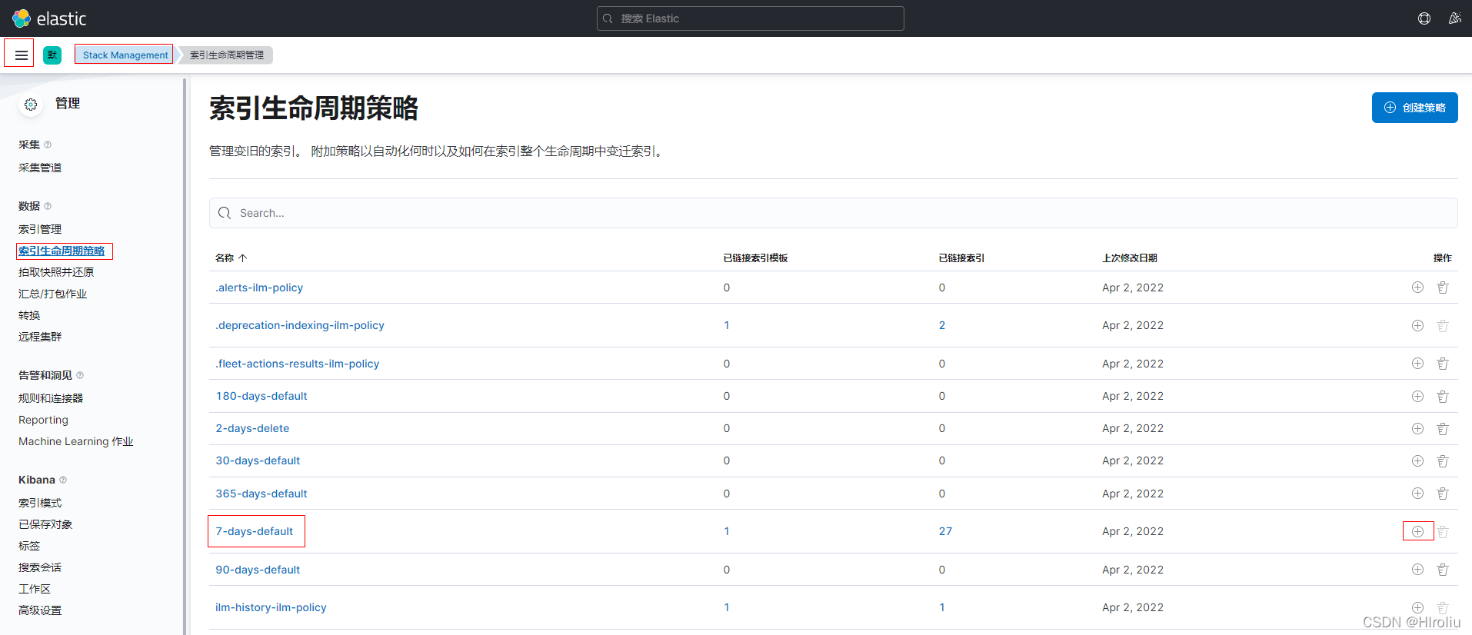Open the .alerts-ilm-policy policy

259,288
